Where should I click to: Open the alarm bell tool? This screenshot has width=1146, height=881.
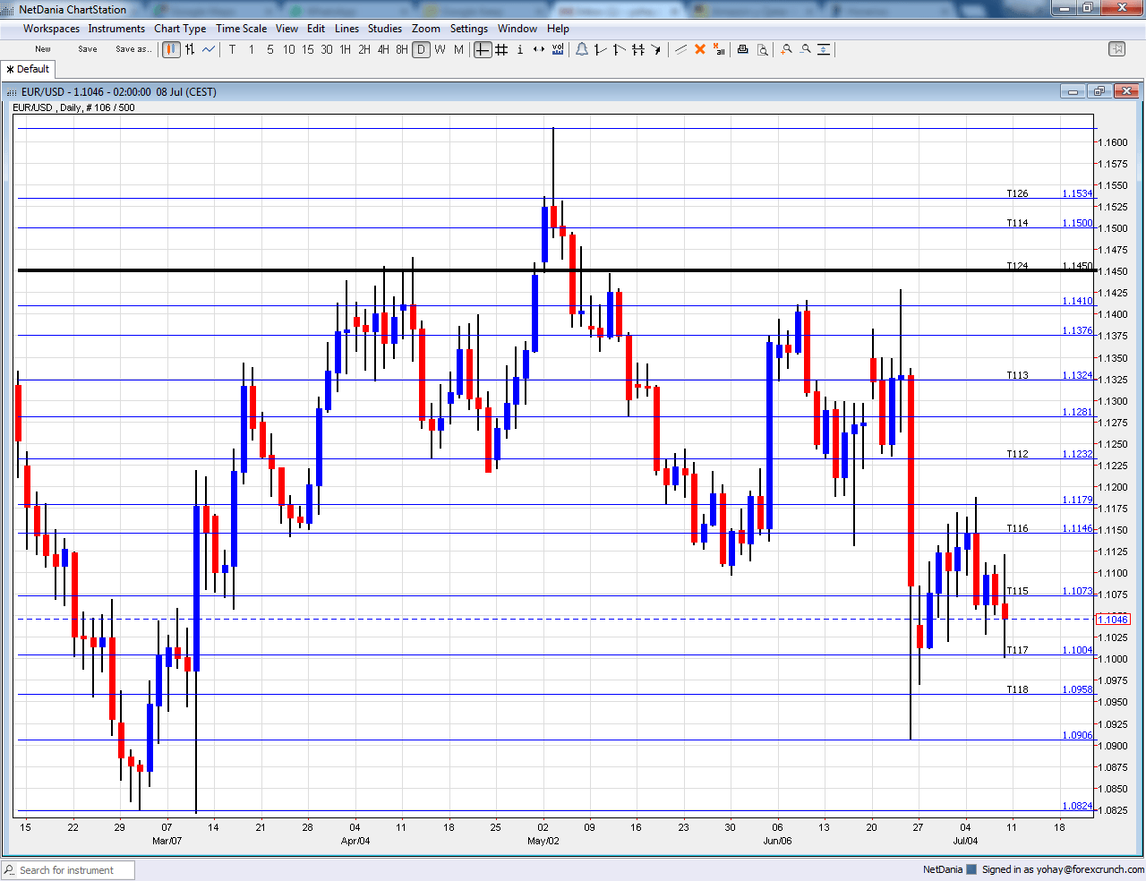click(x=582, y=49)
